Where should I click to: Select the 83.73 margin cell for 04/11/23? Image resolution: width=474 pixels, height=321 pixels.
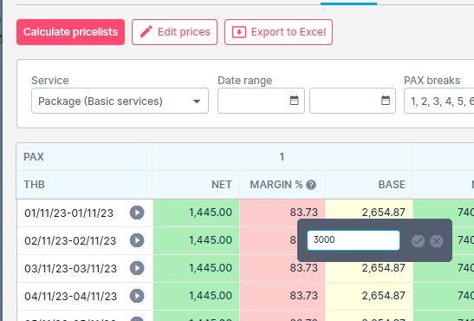pyautogui.click(x=282, y=296)
